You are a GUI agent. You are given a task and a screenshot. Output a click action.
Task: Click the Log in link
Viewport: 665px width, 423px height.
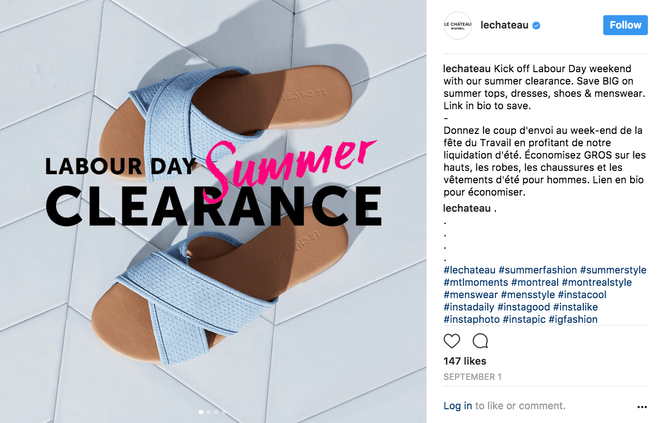458,406
